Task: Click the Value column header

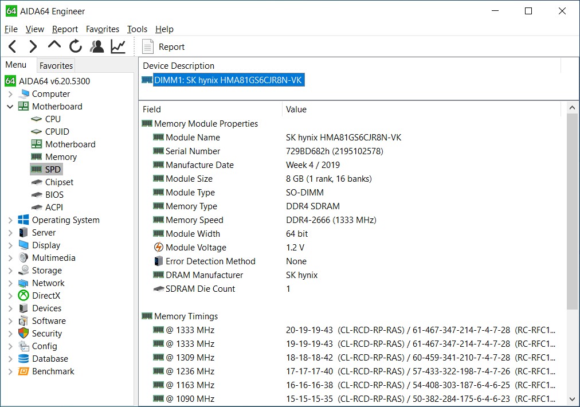Action: pos(296,109)
